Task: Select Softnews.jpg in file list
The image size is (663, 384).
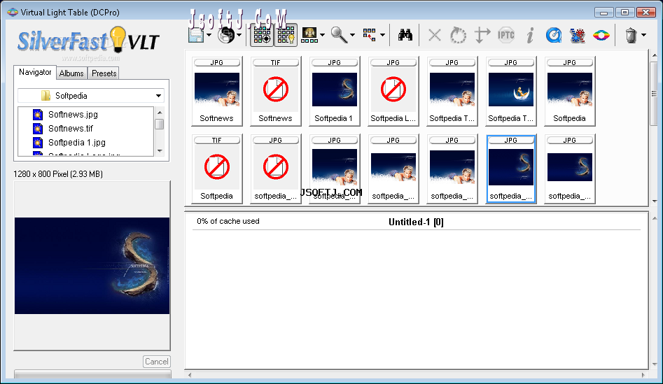Action: click(73, 115)
